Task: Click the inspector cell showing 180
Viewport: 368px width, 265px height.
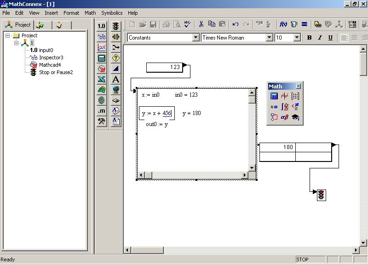Action: 277,147
